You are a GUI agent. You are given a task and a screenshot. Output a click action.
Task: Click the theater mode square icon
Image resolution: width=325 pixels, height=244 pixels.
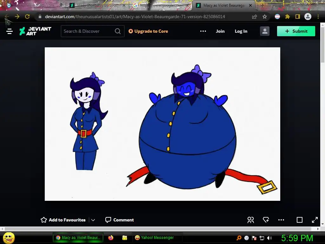point(300,220)
